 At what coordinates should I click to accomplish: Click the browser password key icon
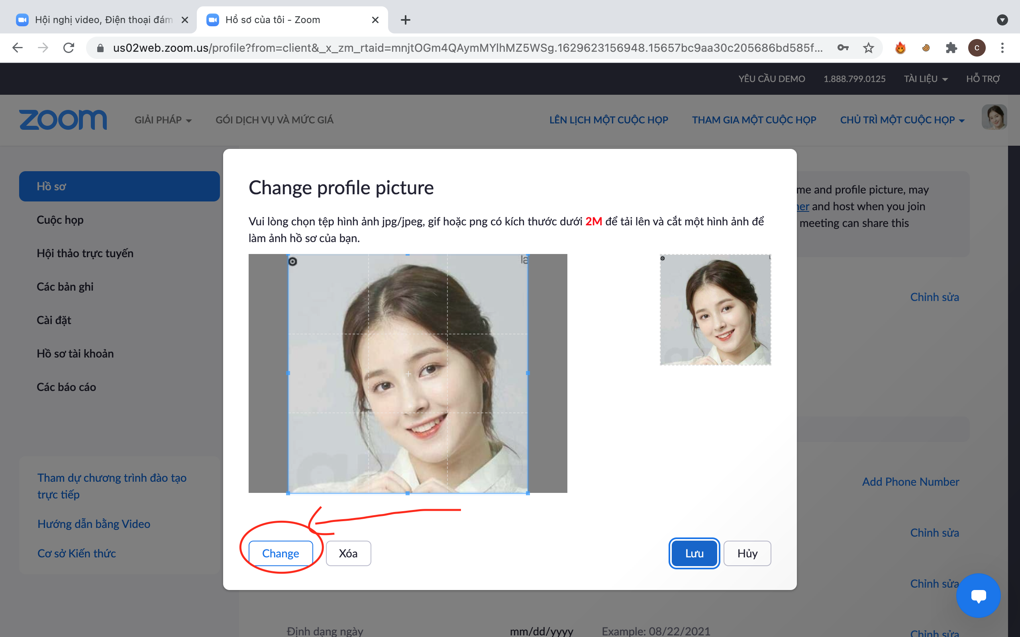tap(843, 48)
